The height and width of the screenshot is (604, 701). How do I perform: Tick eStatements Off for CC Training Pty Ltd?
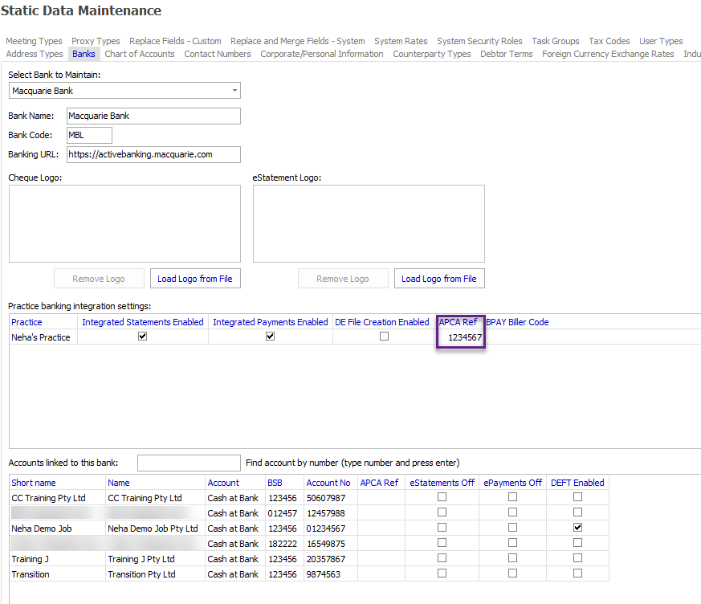[x=442, y=497]
